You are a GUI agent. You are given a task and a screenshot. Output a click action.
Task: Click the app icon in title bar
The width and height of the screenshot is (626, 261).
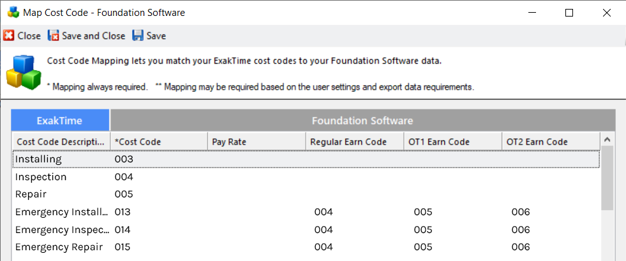tap(13, 12)
